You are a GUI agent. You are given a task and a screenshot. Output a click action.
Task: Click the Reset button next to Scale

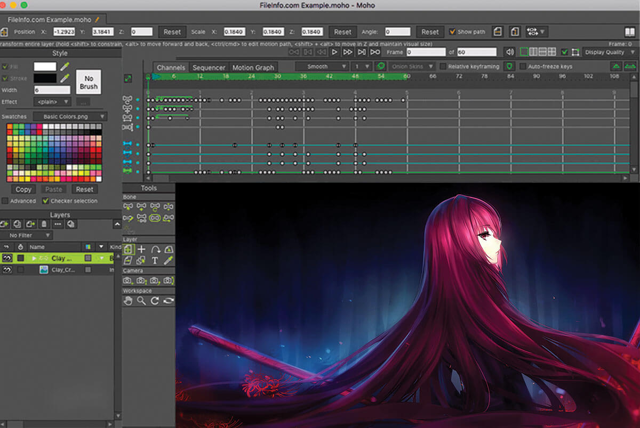[x=343, y=31]
